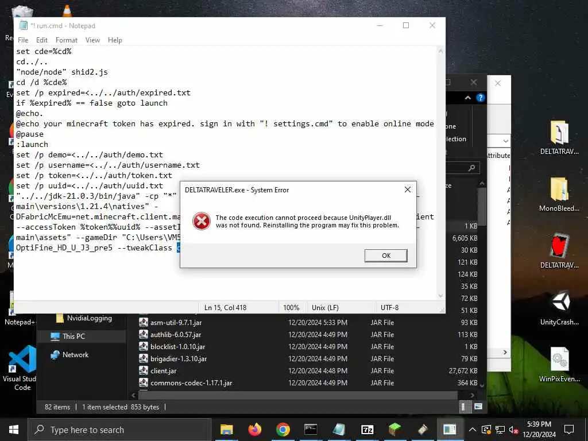Click the File Explorer search magnifier icon
The image size is (588, 441).
(472, 168)
